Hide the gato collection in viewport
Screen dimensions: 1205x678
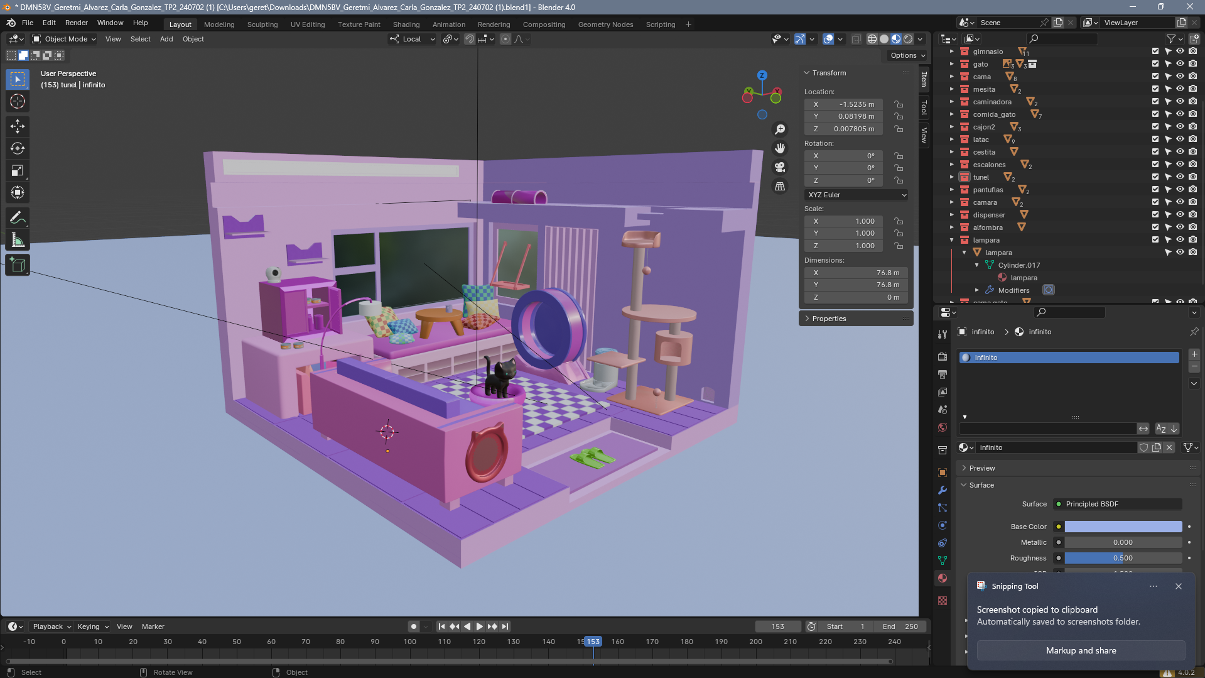point(1180,64)
